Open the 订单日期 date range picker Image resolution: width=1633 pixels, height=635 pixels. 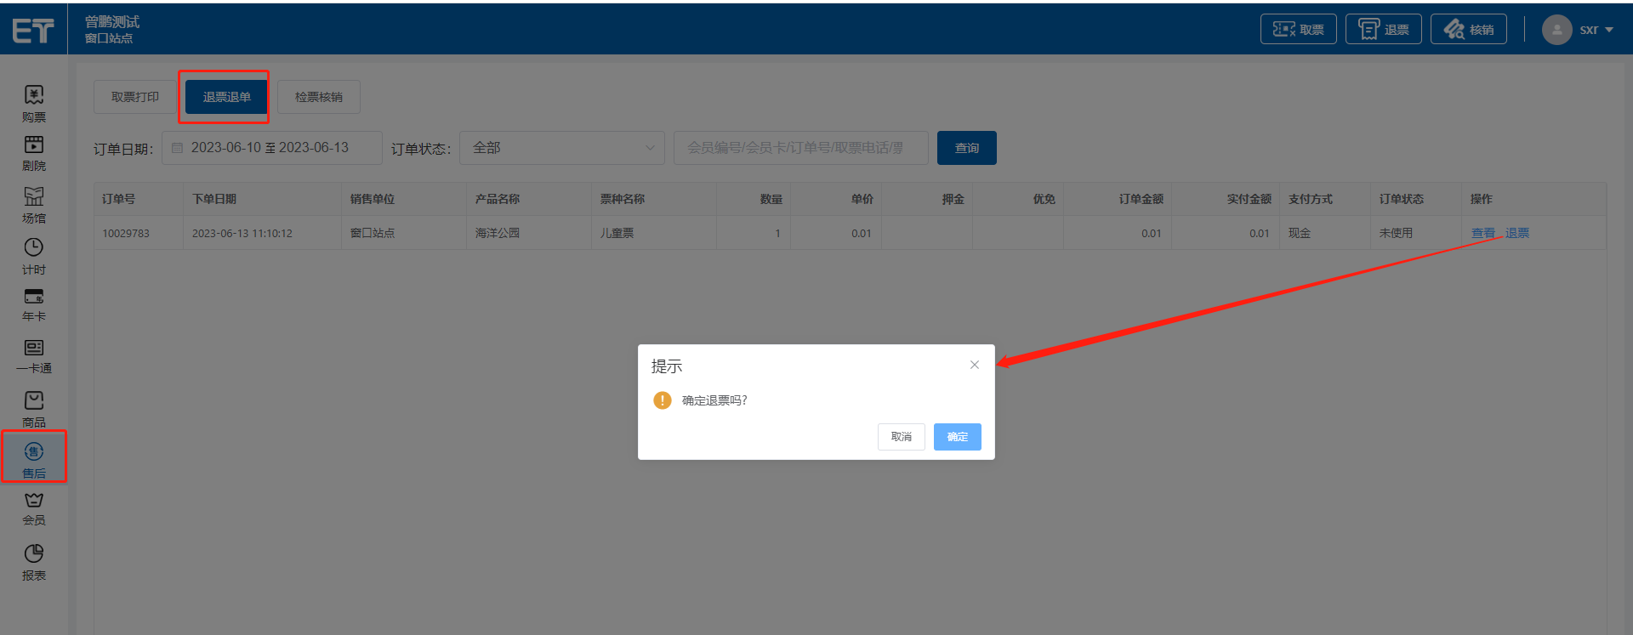[x=271, y=148]
